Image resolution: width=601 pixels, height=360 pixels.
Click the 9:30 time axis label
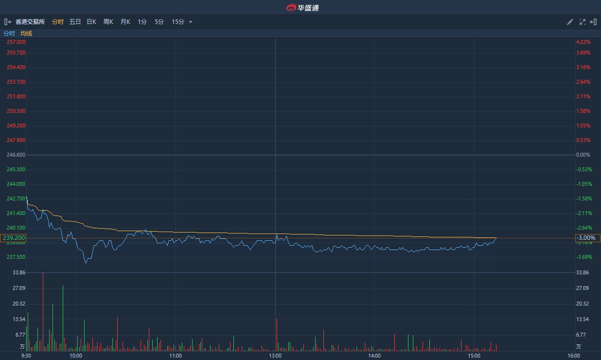[26, 356]
